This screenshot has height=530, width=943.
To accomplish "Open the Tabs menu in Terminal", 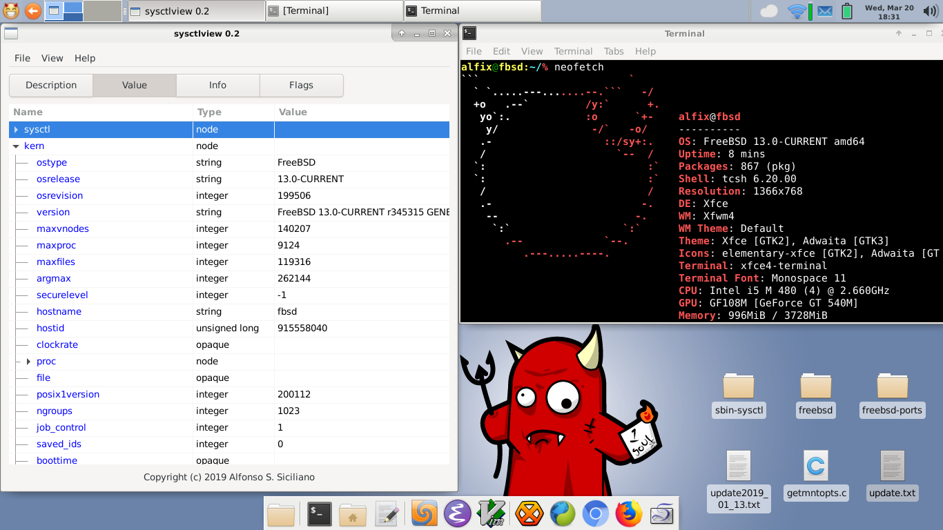I will [x=613, y=51].
